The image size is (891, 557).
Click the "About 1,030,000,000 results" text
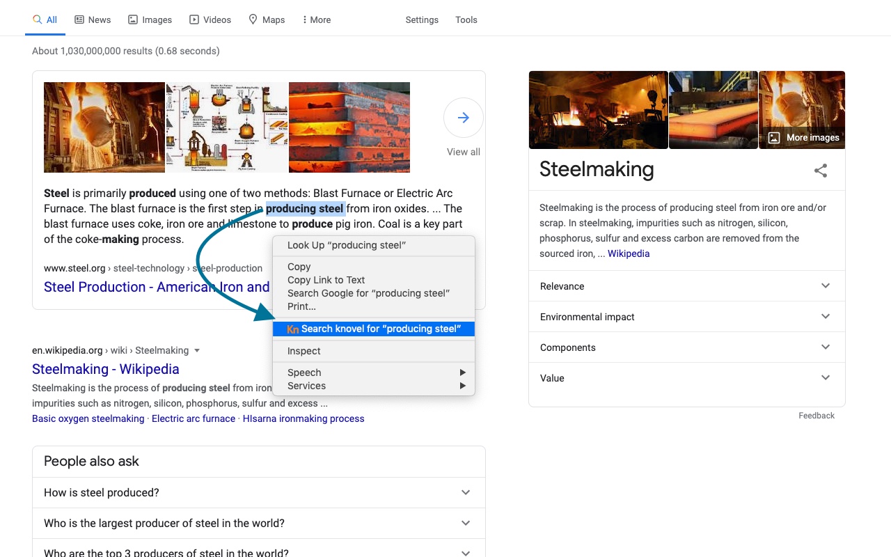pyautogui.click(x=126, y=51)
